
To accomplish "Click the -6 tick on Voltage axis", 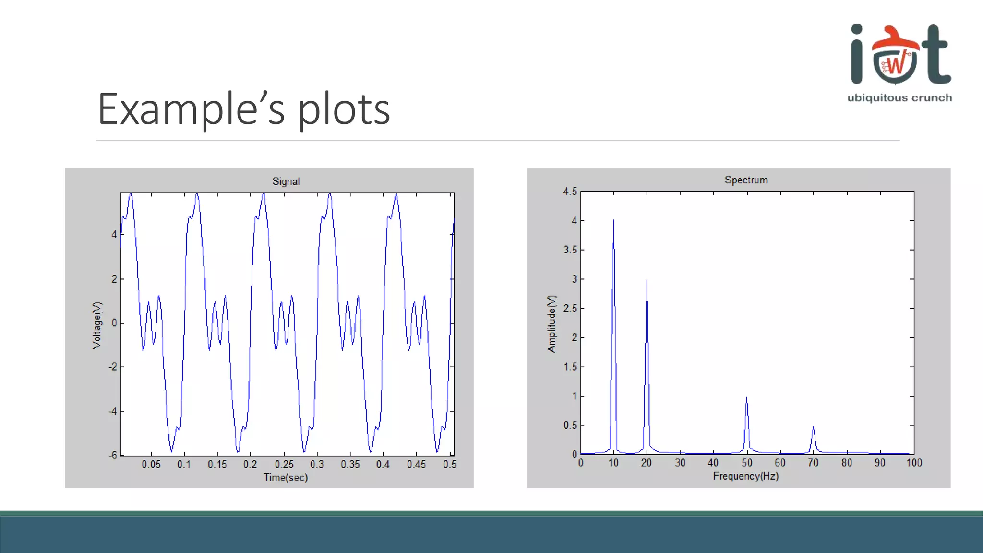I will 113,455.
